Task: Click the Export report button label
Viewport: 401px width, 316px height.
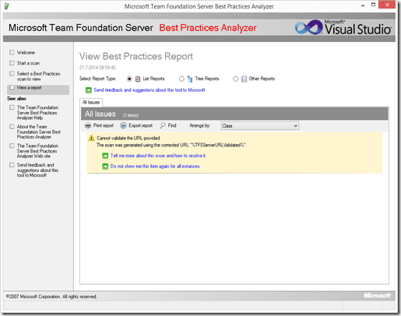Action: [x=141, y=125]
